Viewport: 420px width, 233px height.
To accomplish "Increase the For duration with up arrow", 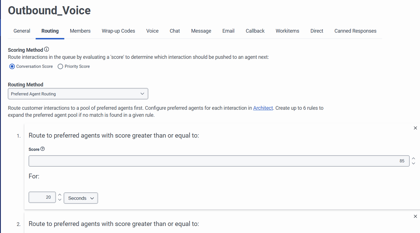I will pos(60,195).
